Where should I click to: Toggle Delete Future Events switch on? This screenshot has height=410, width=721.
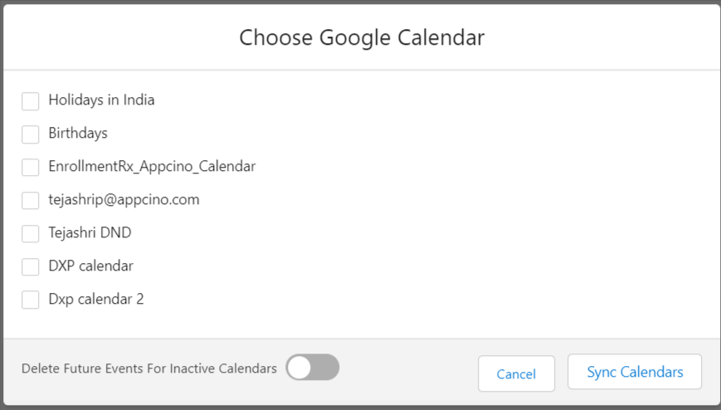click(x=313, y=368)
